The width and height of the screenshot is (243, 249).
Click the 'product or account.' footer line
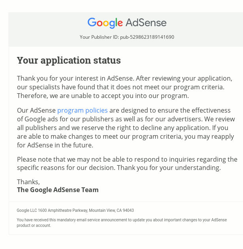(34, 226)
